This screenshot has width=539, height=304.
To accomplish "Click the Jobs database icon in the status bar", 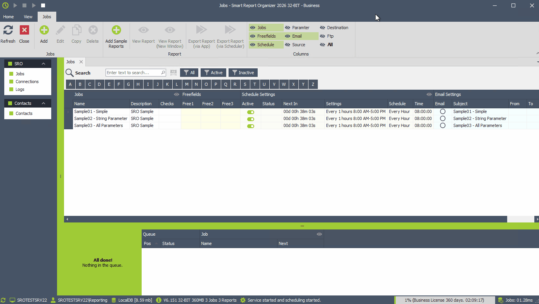I will pos(500,300).
